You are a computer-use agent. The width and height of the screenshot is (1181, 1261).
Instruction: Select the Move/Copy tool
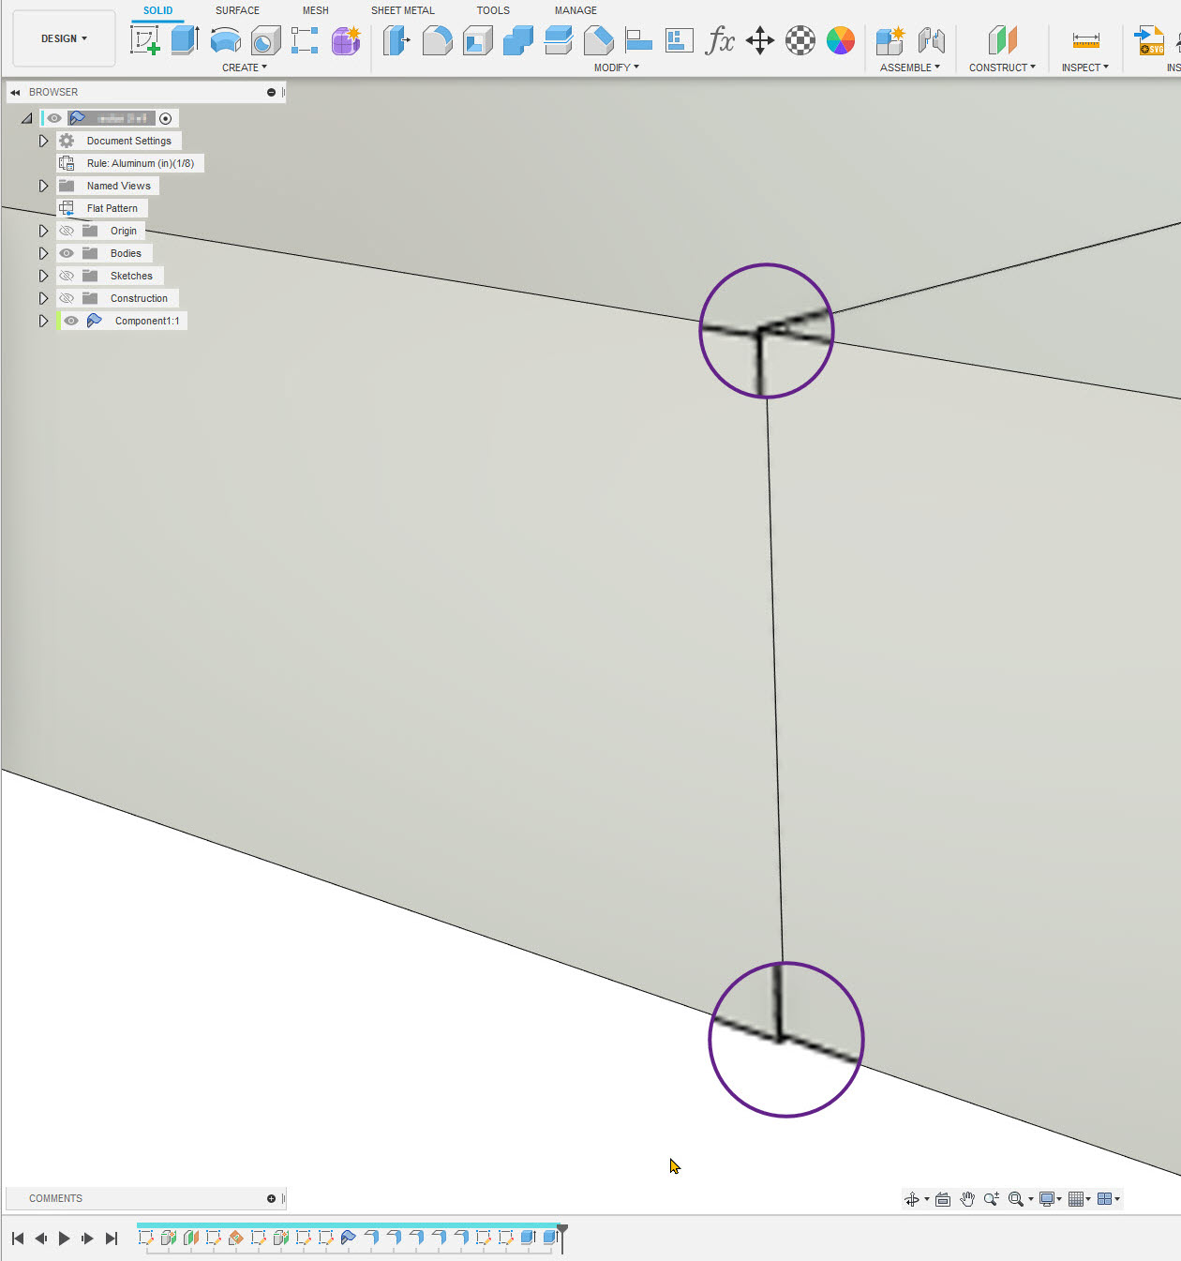point(759,40)
